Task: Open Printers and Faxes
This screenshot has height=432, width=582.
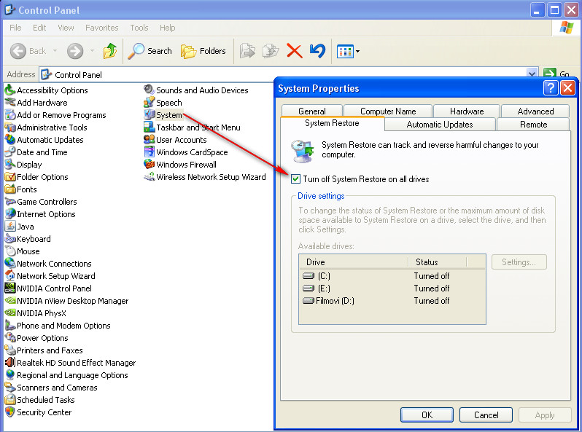Action: coord(44,350)
